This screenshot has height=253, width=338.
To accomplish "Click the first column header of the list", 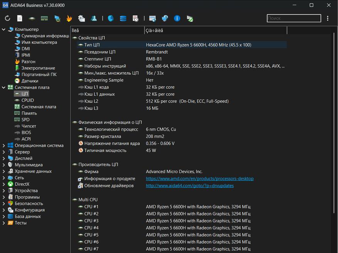I will [108, 30].
